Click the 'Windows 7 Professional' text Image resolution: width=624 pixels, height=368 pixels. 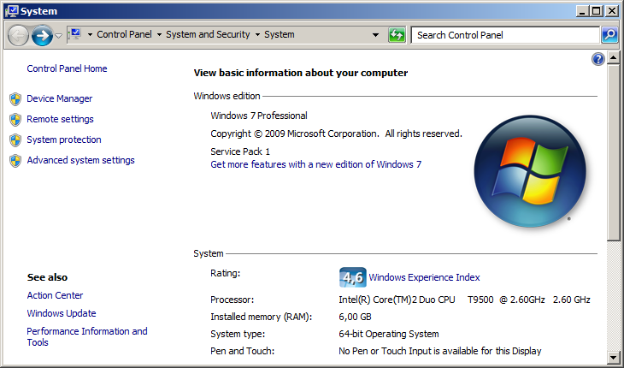coord(259,116)
